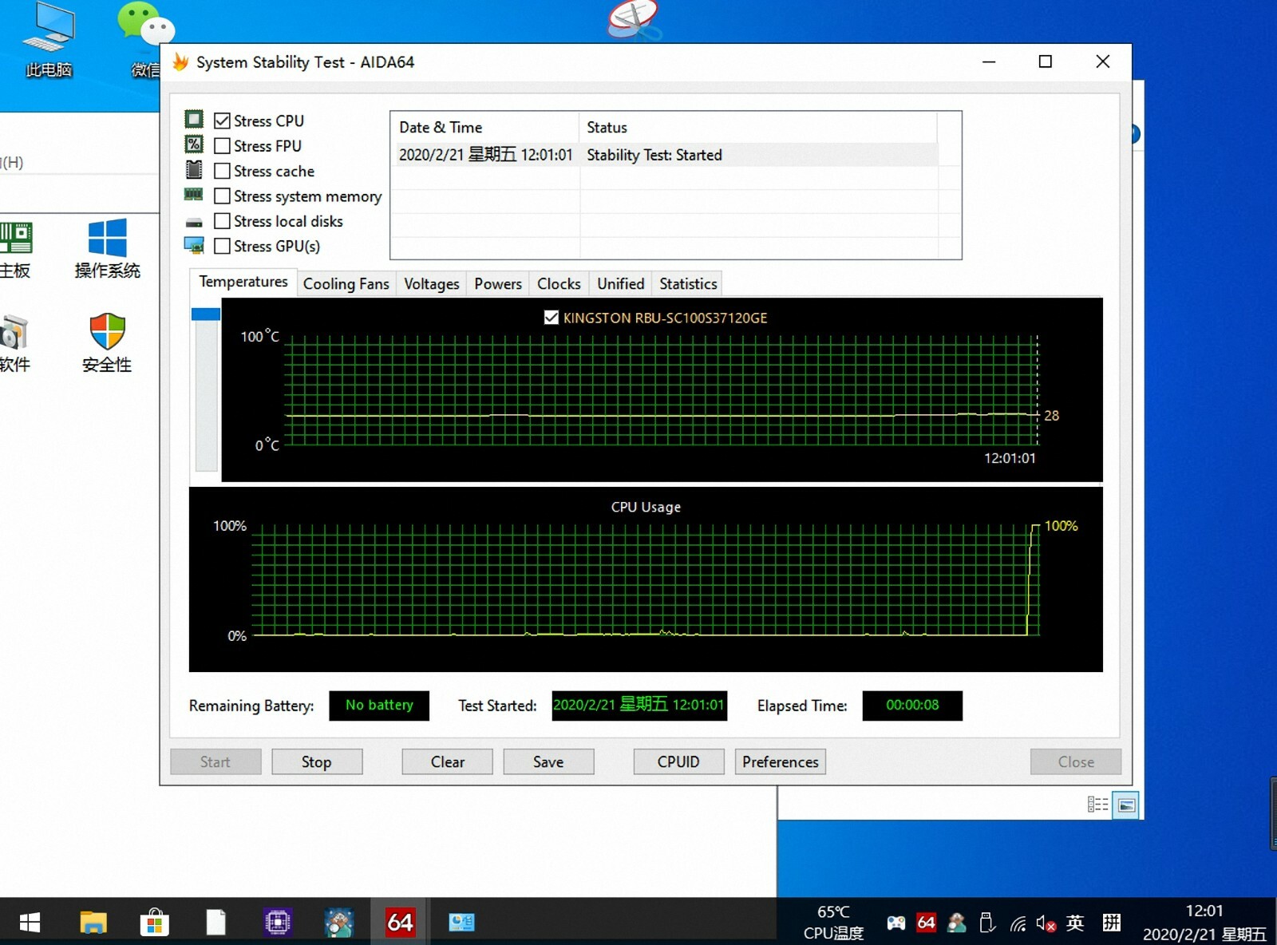Click the game controller tray icon
1277x945 pixels.
(x=896, y=923)
